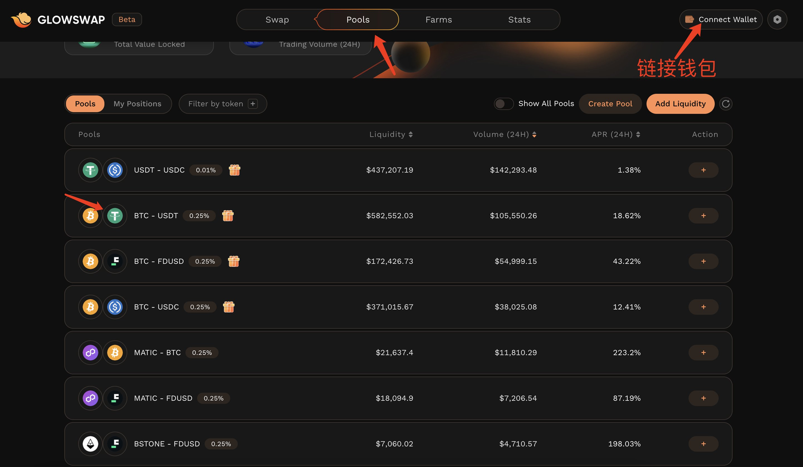Click the GlowSwap logo icon

coord(22,20)
